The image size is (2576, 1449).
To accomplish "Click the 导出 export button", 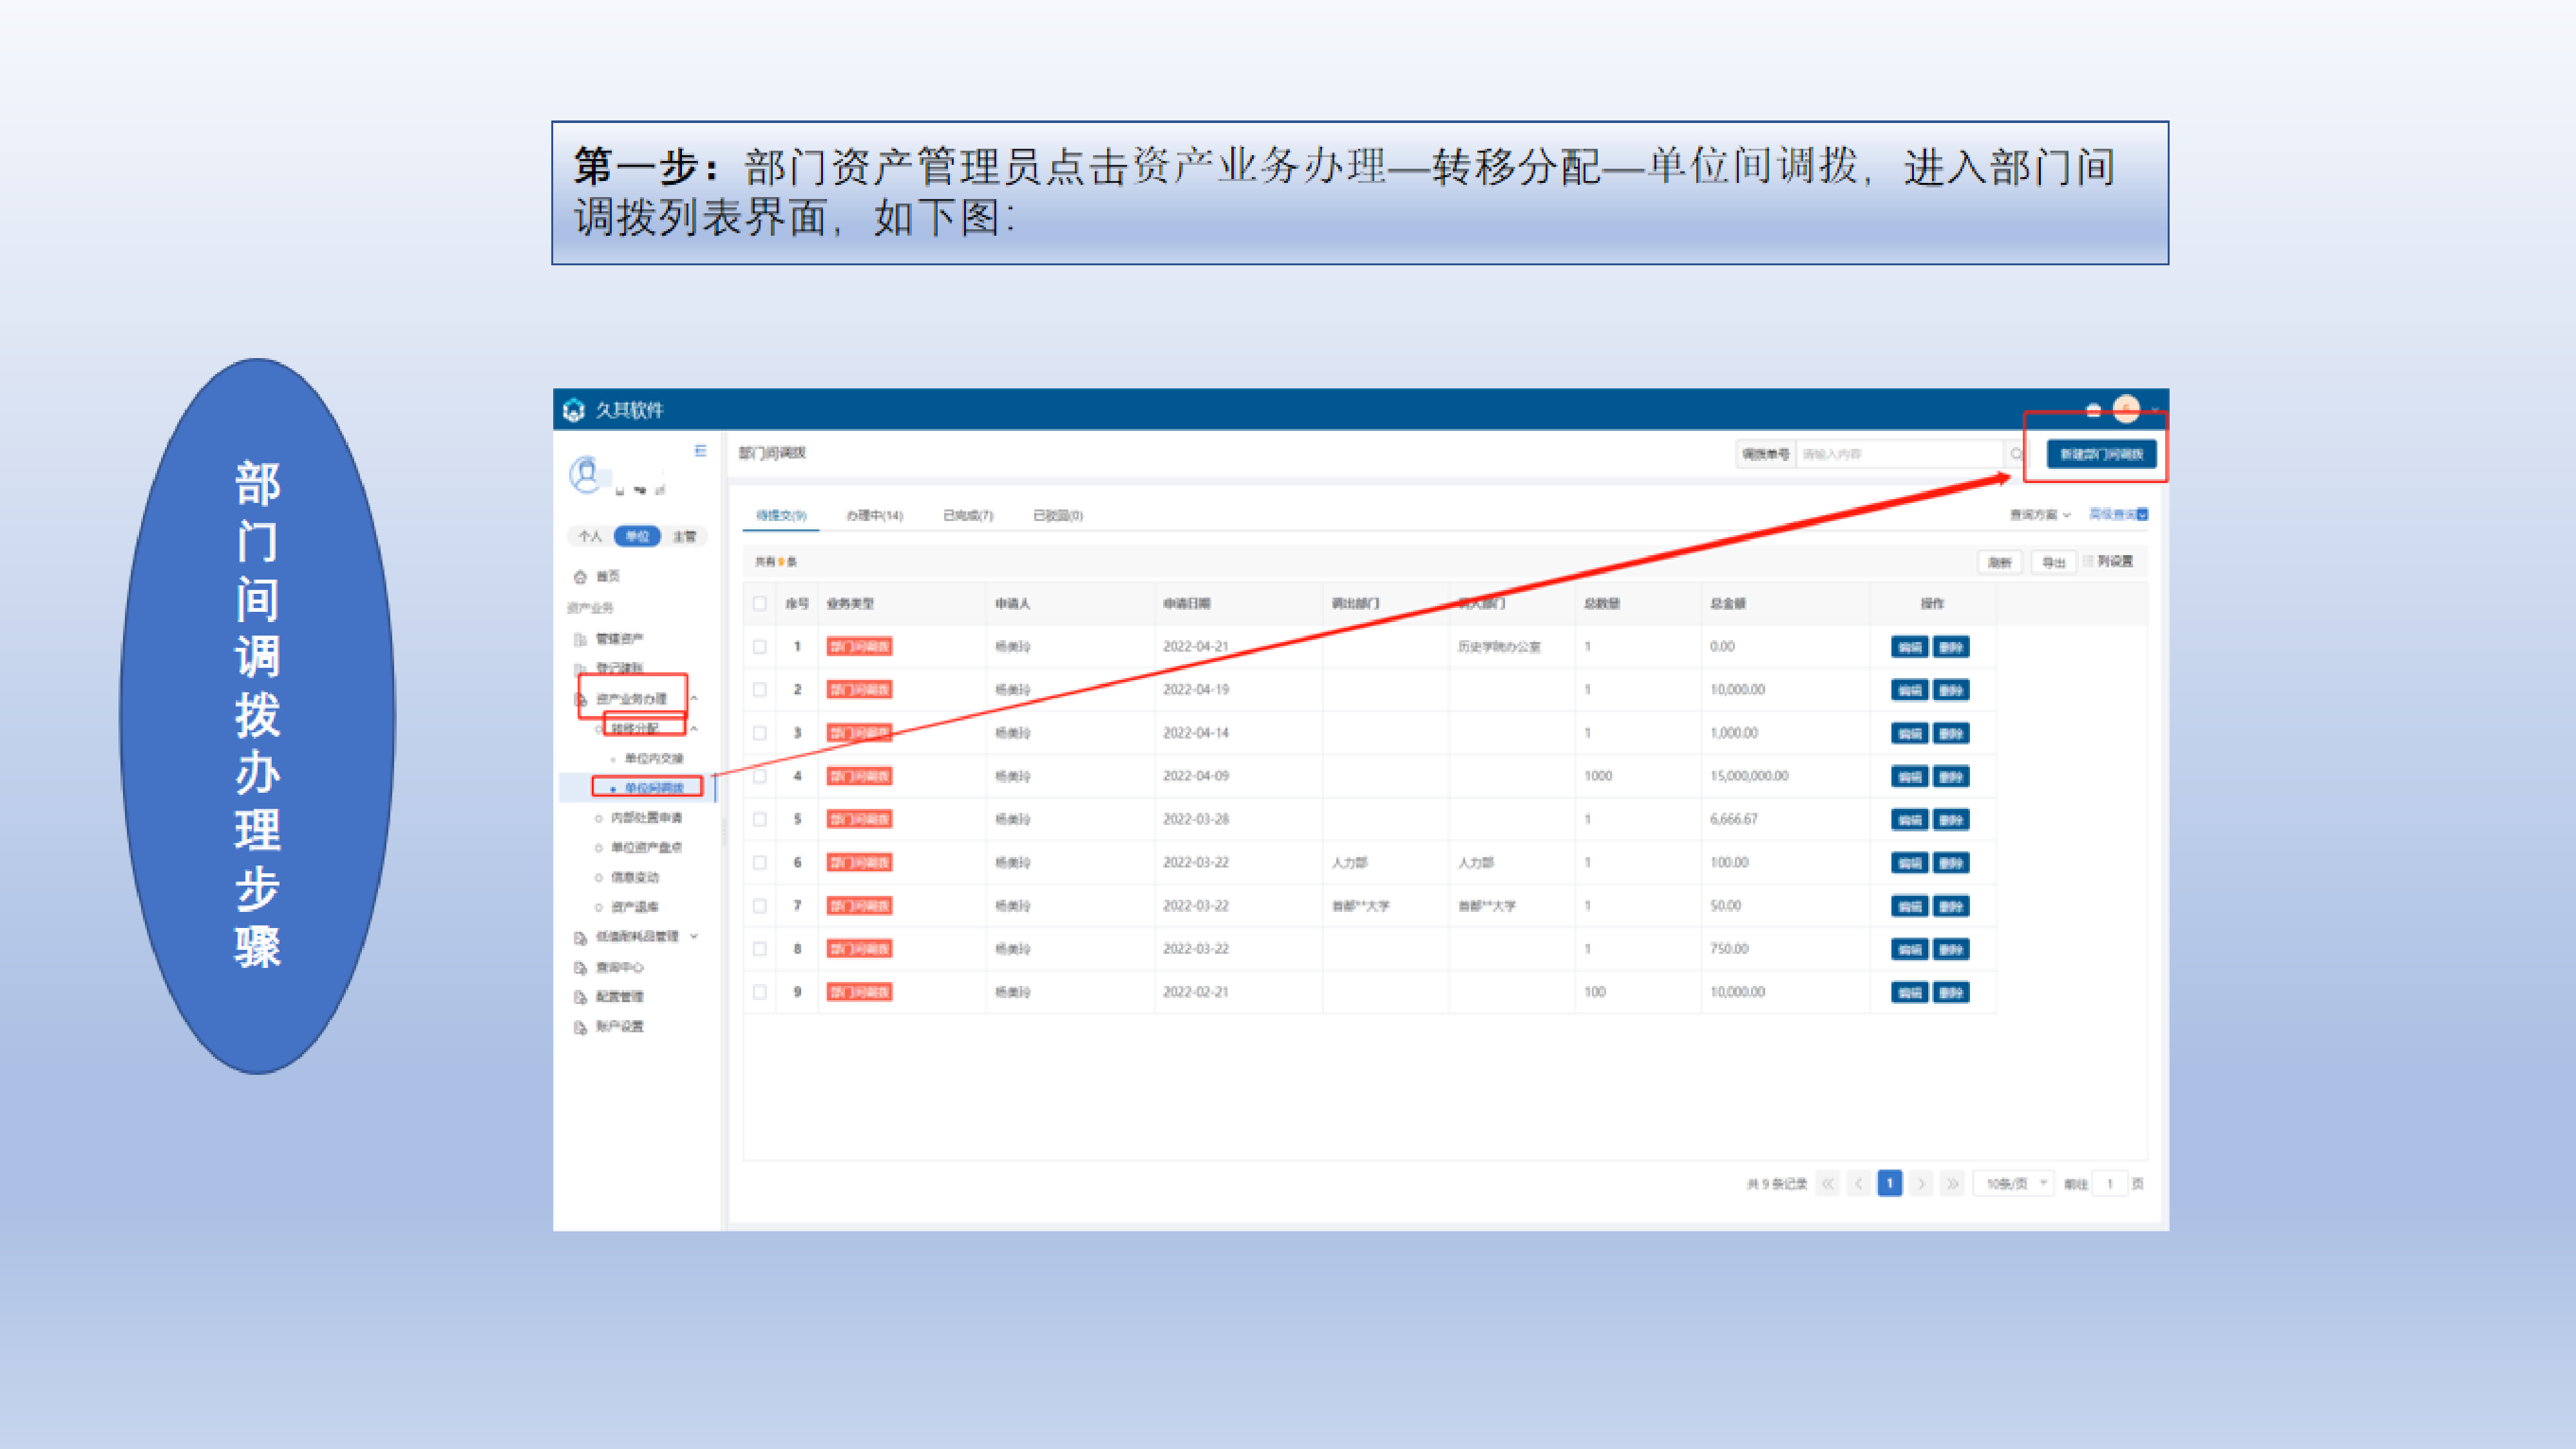I will (2053, 562).
